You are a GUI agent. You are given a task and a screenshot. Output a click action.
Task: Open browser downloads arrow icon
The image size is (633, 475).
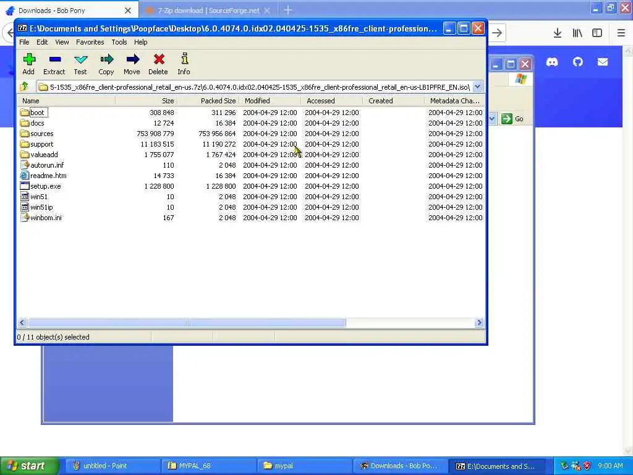[x=558, y=33]
